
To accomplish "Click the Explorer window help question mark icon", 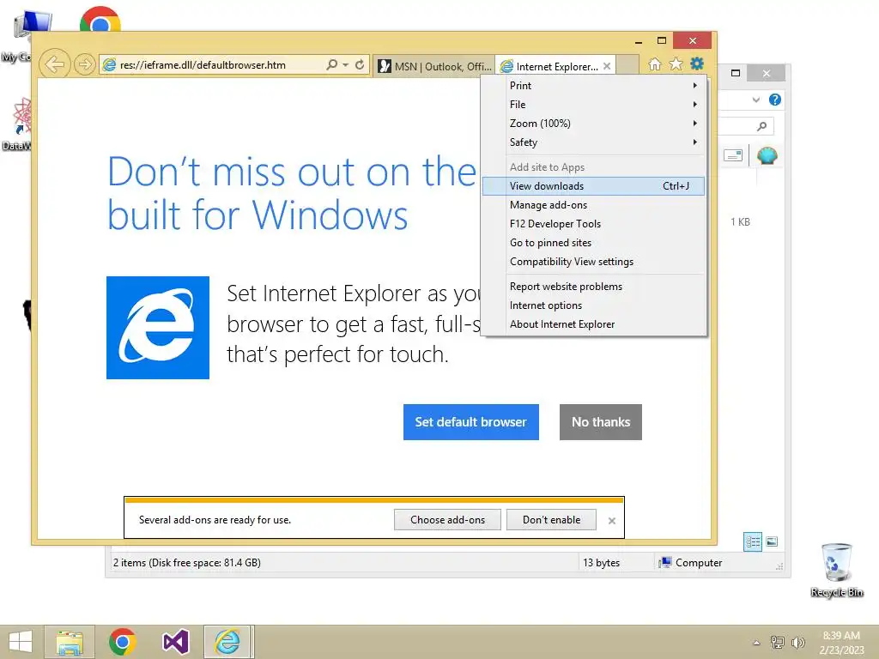I will (775, 100).
